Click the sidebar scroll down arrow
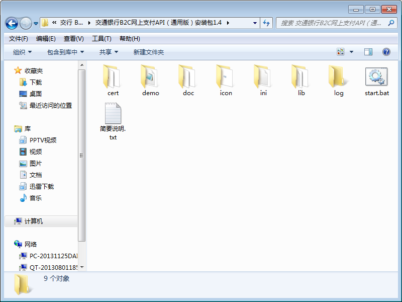Image resolution: width=402 pixels, height=302 pixels. (x=82, y=267)
